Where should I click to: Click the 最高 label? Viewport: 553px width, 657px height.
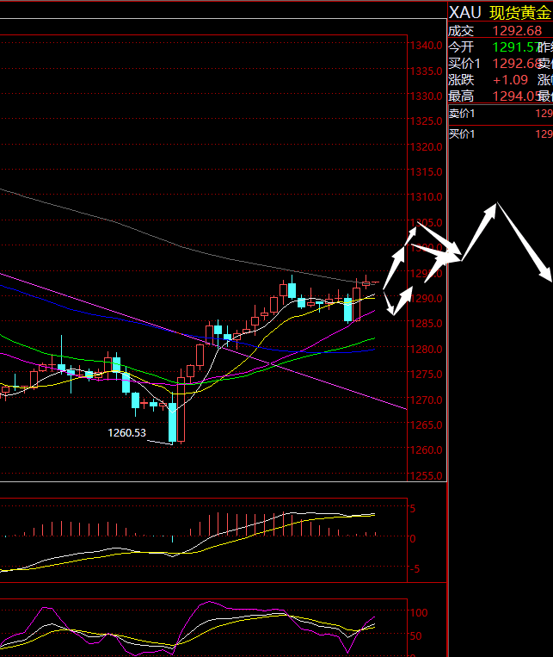pos(461,96)
